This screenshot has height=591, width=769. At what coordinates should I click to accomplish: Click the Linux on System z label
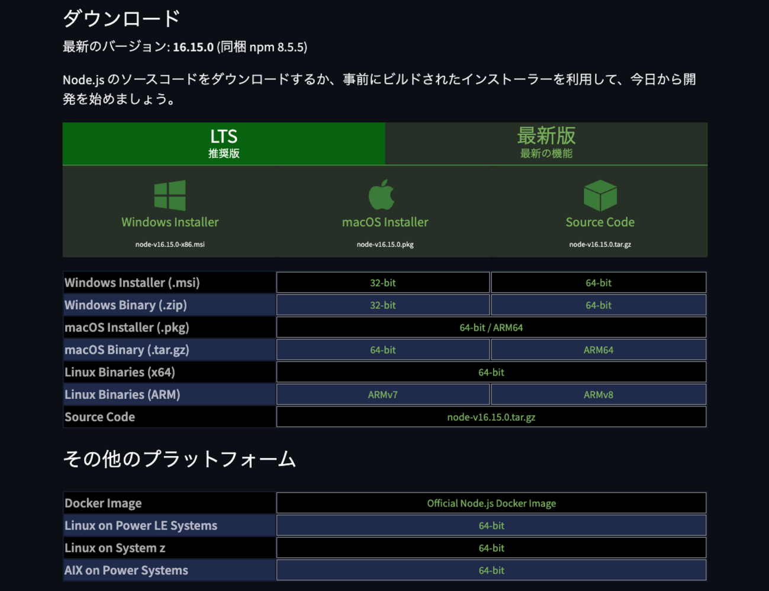(115, 548)
